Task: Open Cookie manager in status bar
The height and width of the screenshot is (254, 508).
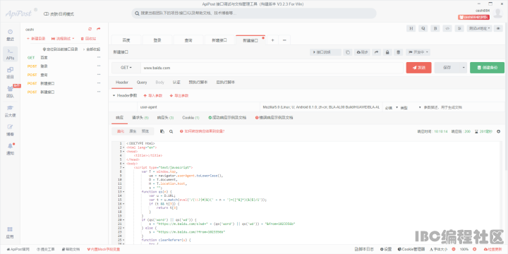Action: coord(411,250)
